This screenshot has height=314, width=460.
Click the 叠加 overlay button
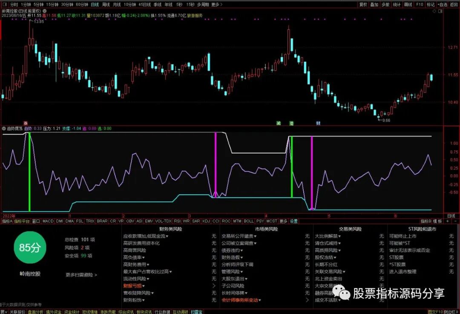pos(374,4)
